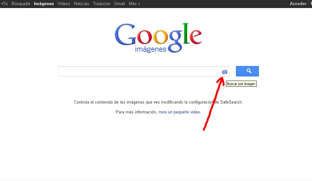
Task: Open the +Tú link in top bar
Action: [4, 4]
